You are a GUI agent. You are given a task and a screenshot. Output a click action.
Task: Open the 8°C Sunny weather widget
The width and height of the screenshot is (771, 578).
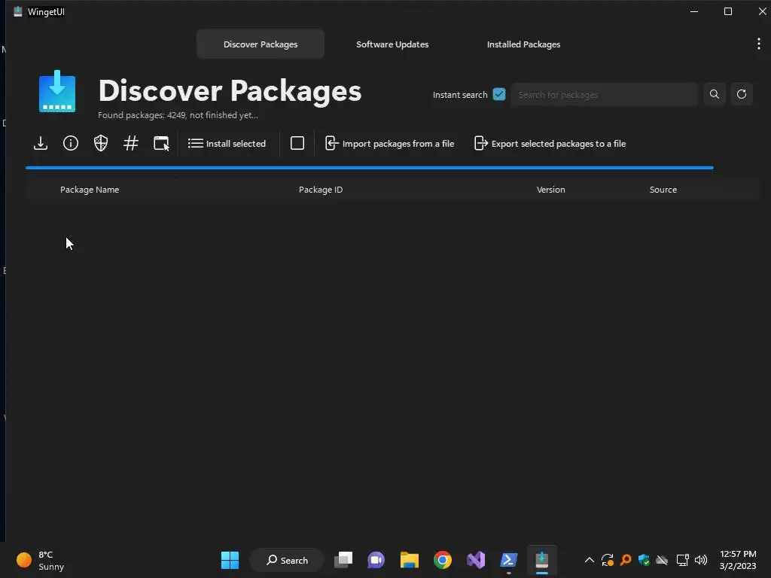coord(41,560)
